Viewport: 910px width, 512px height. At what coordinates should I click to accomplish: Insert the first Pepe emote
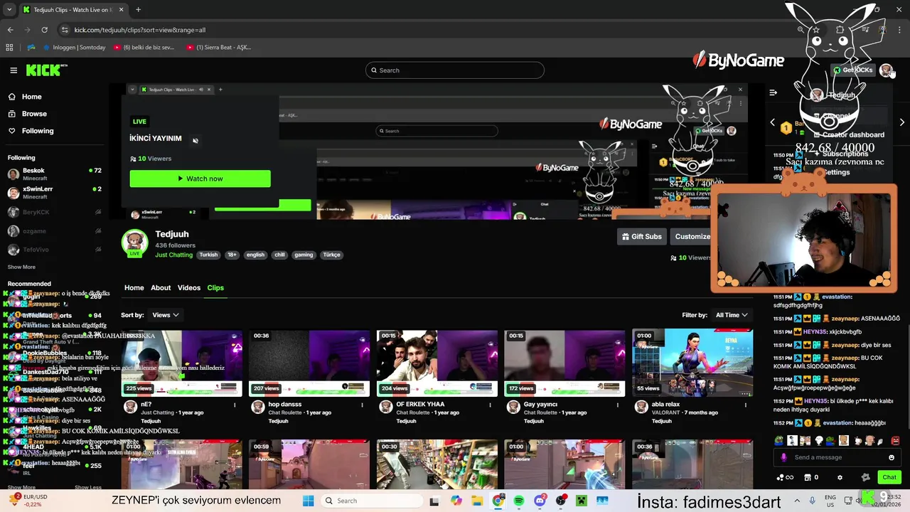coord(780,441)
